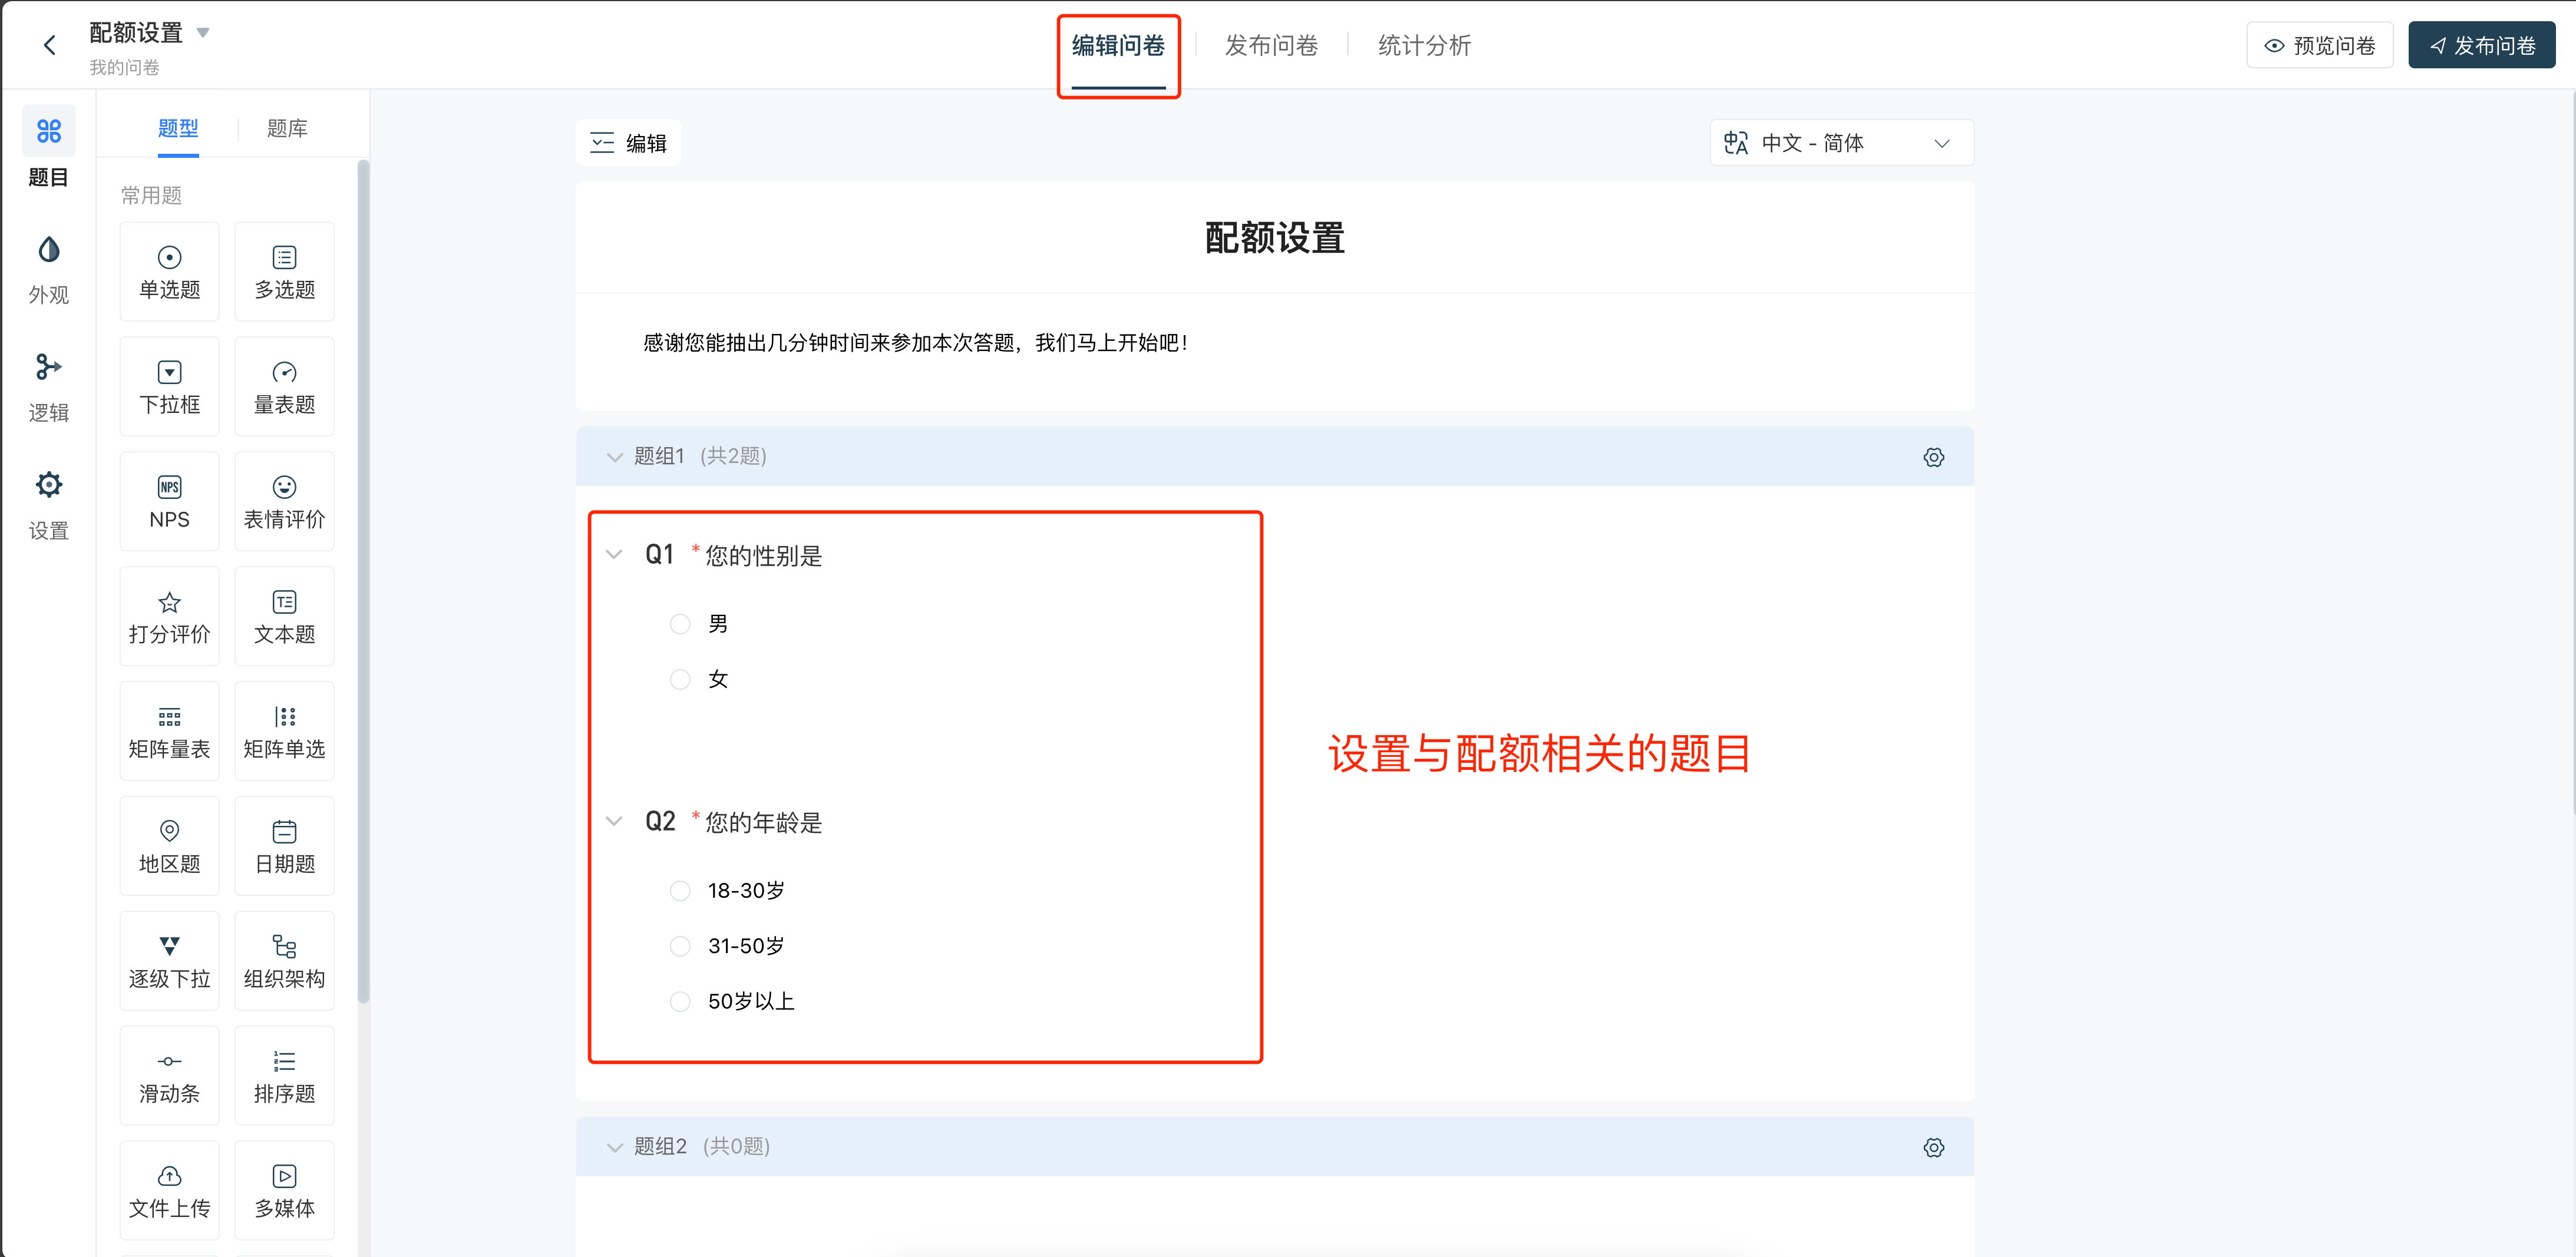Open the 我的问卷 breadcrumb link

[x=124, y=67]
